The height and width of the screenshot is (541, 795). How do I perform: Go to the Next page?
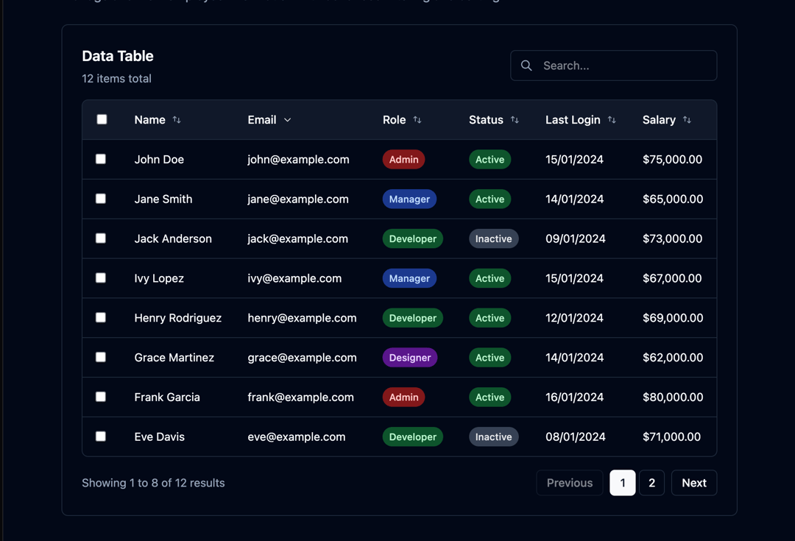(693, 483)
